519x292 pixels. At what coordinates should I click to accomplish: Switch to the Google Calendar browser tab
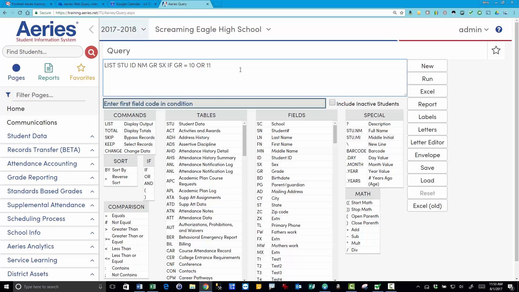pyautogui.click(x=132, y=4)
